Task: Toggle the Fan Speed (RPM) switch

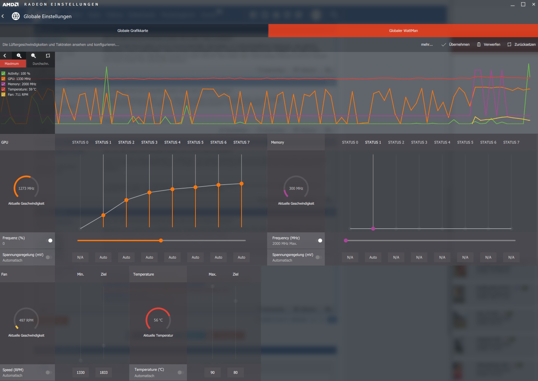Action: (49, 372)
